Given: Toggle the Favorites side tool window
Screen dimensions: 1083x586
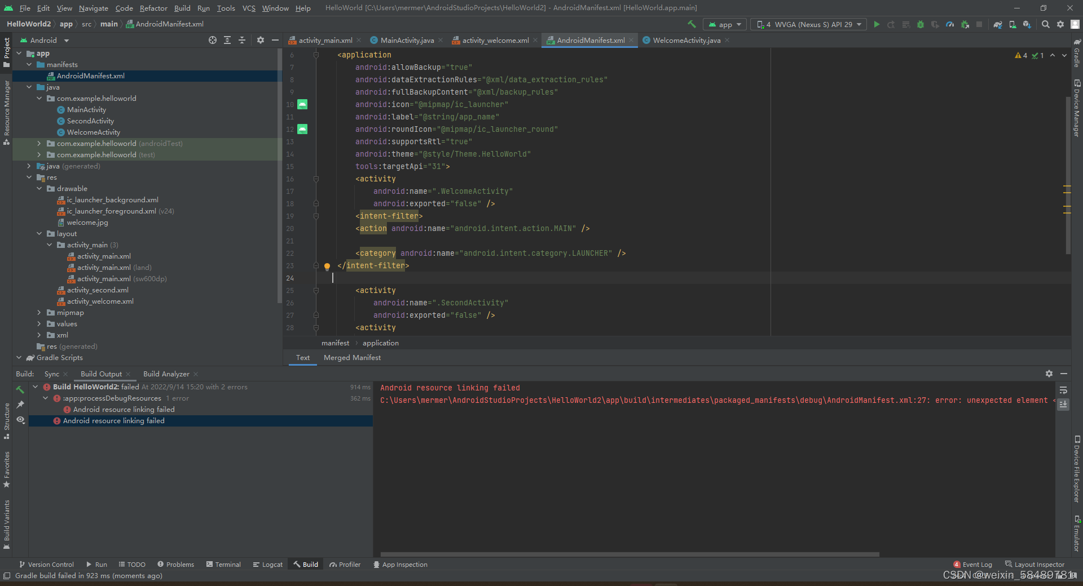Looking at the screenshot, I should click(x=7, y=469).
